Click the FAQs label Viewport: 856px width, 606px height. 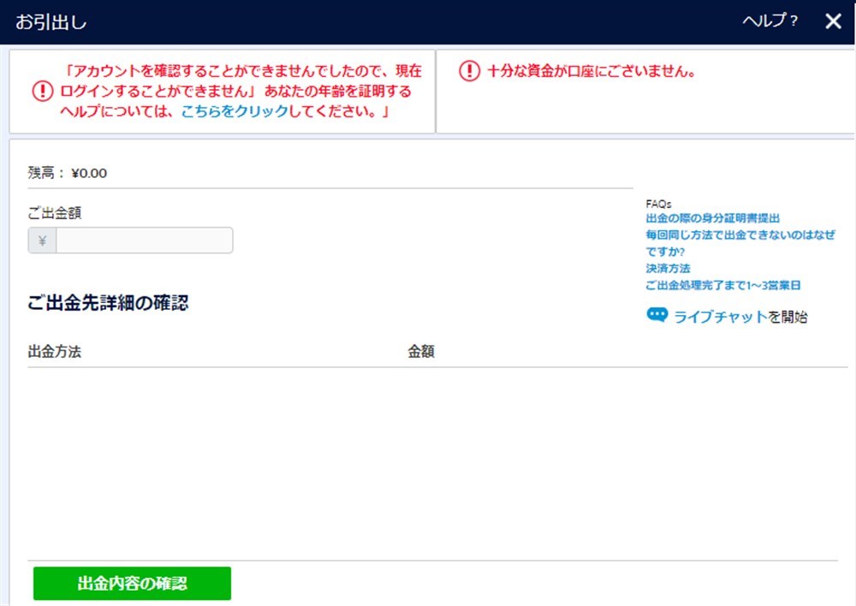coord(658,204)
